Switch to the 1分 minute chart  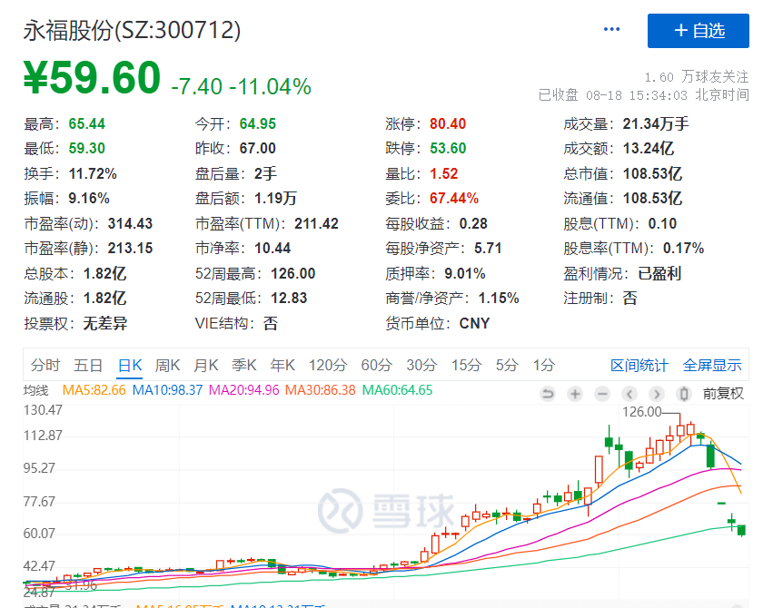coord(543,366)
